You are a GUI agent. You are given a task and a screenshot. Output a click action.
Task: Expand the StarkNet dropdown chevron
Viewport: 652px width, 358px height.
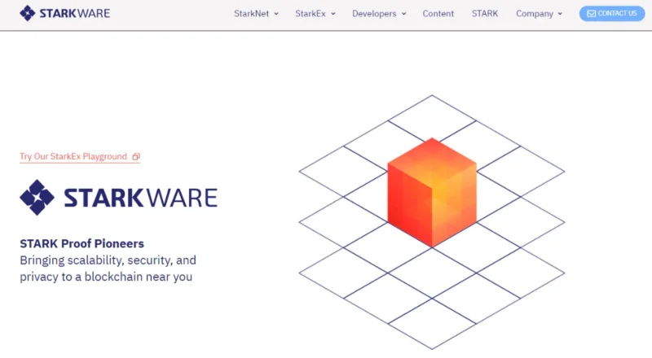tap(276, 14)
